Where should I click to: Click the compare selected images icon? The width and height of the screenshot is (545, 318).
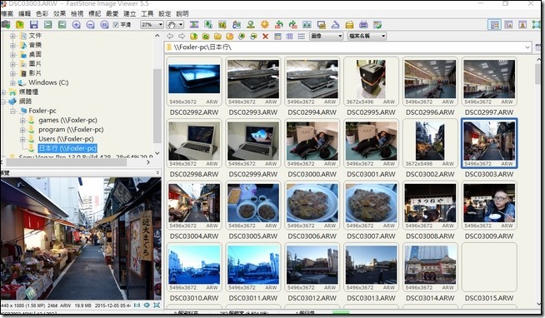tap(307, 25)
